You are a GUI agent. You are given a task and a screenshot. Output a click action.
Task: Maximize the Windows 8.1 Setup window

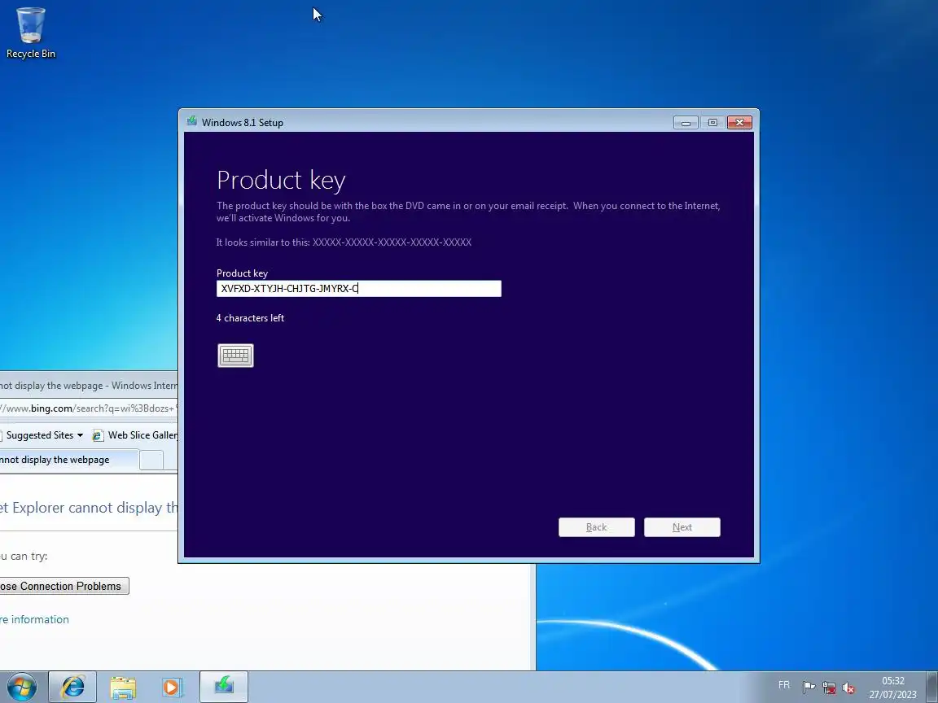(x=712, y=123)
